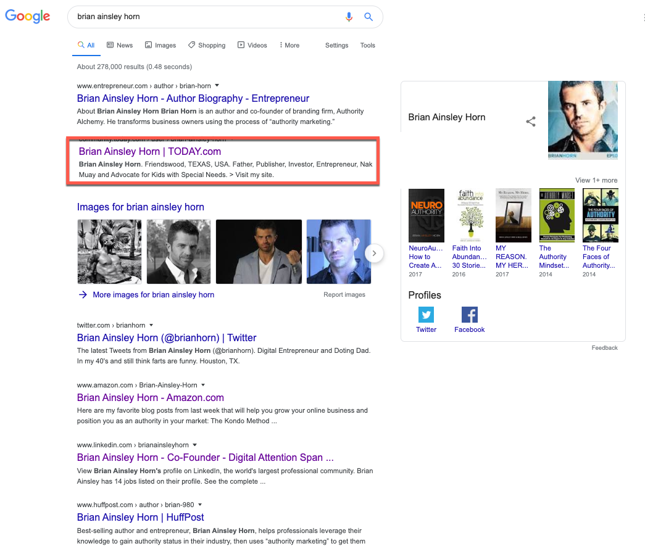Open The Authority Mindset book cover

point(557,215)
